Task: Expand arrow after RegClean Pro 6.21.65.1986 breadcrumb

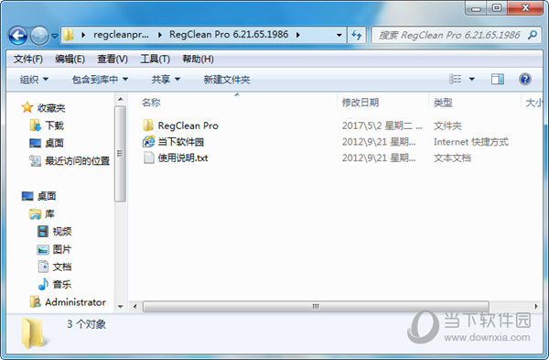Action: click(x=298, y=35)
